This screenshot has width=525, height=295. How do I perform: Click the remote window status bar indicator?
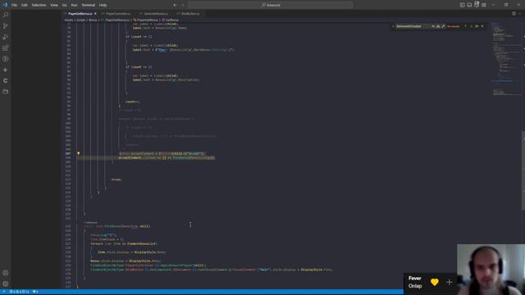click(3, 292)
